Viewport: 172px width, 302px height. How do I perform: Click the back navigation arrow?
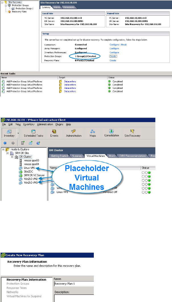coord(4,143)
